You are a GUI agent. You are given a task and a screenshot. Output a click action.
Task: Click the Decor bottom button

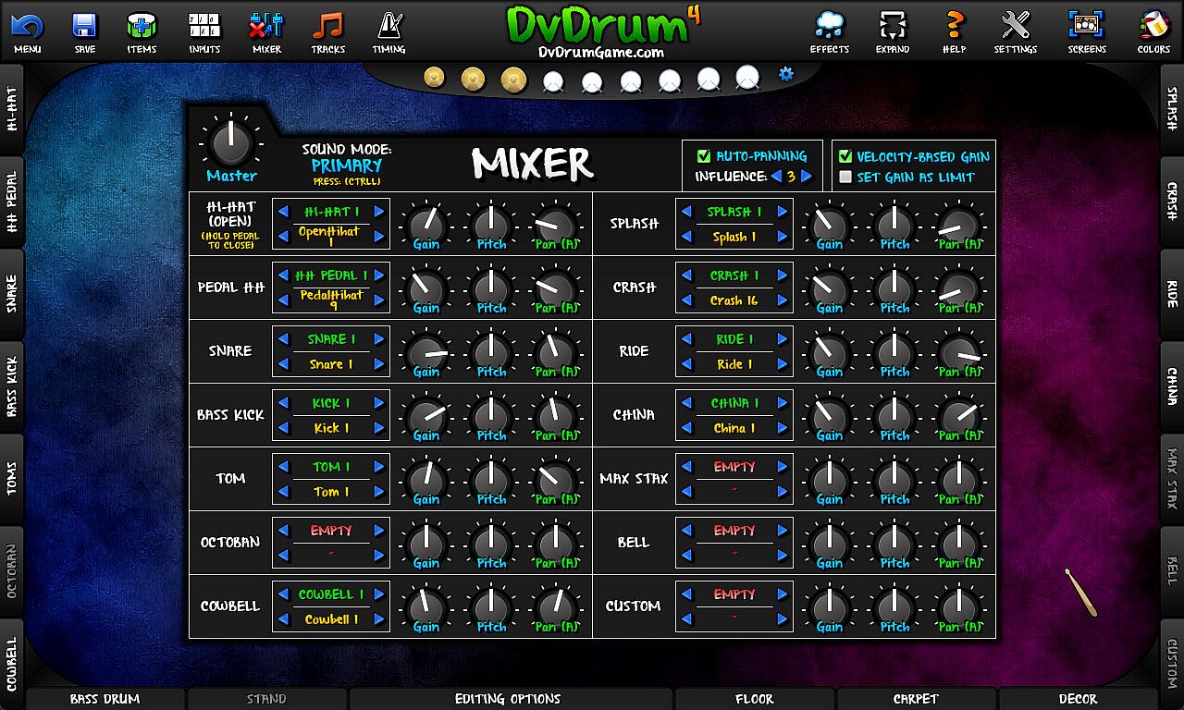tap(1078, 699)
